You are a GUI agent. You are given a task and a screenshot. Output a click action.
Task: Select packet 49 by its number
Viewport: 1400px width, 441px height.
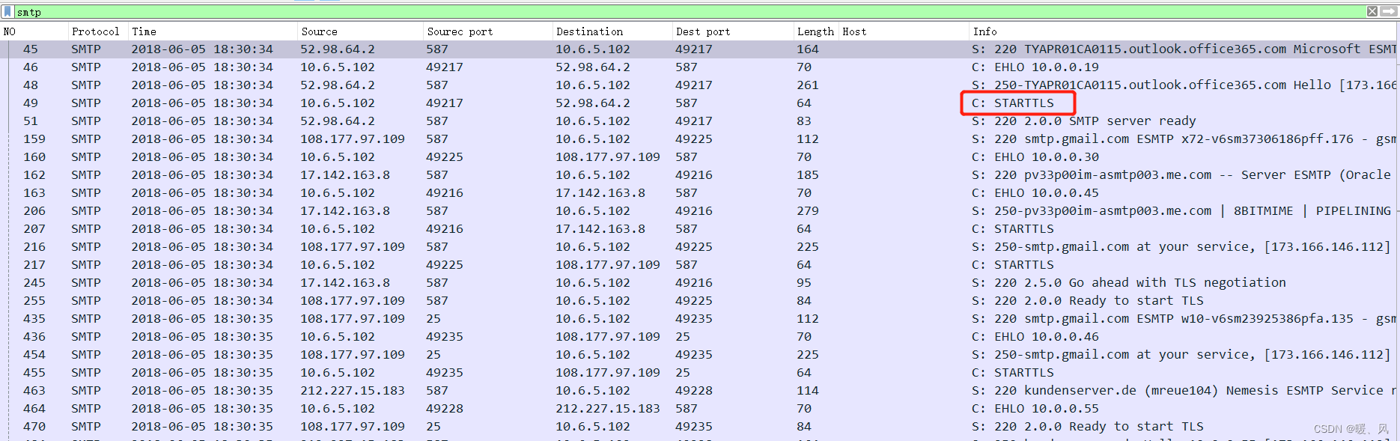[30, 103]
